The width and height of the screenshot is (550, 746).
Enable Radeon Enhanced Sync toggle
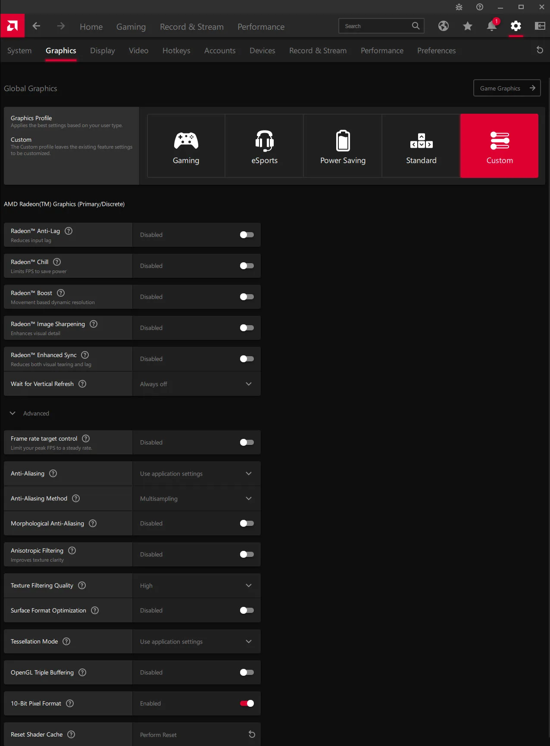tap(247, 359)
